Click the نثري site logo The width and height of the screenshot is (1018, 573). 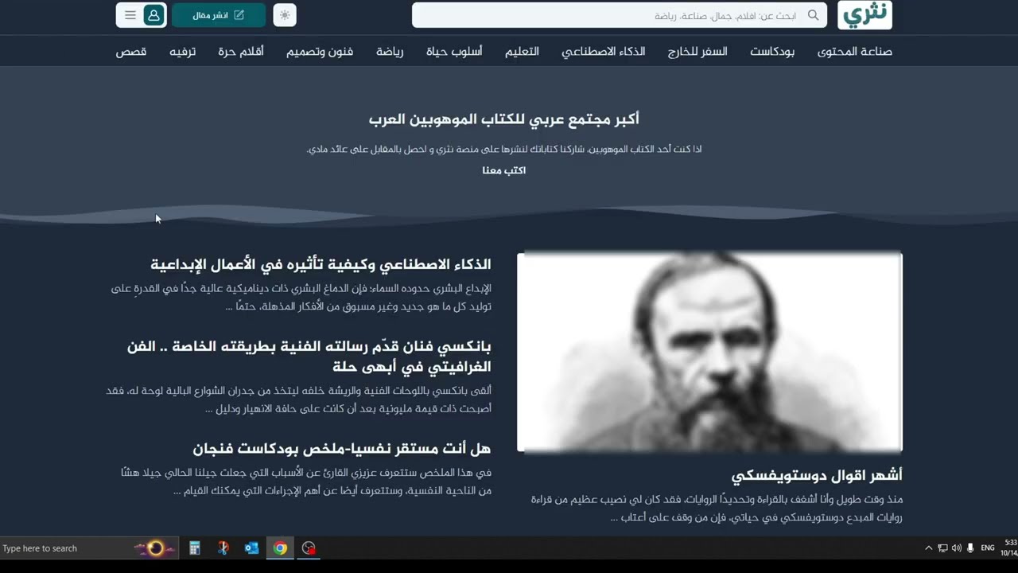pos(865,14)
